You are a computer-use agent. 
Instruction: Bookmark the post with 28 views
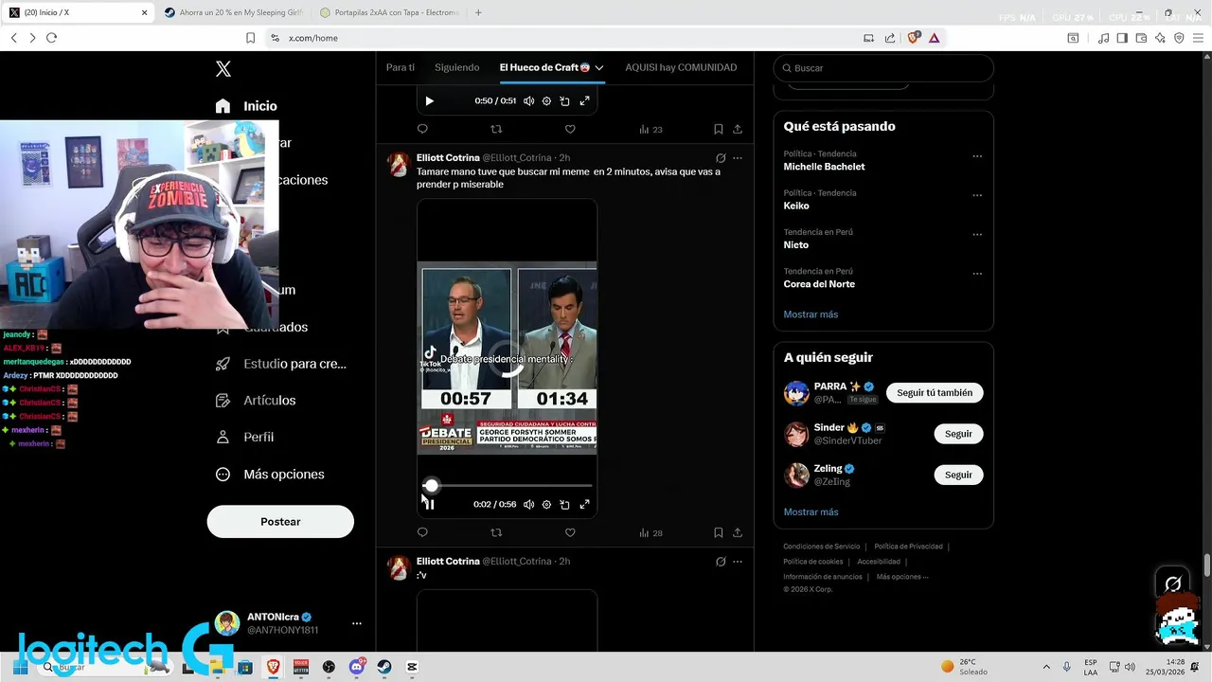pyautogui.click(x=719, y=533)
